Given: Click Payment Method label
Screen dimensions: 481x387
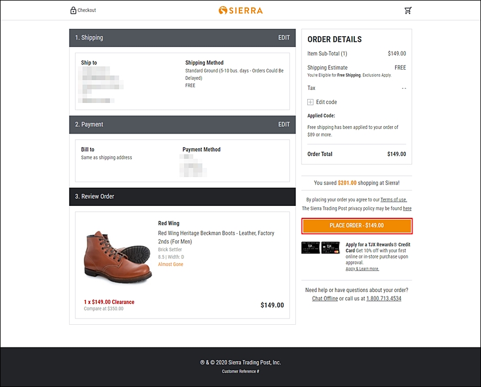Looking at the screenshot, I should 201,149.
